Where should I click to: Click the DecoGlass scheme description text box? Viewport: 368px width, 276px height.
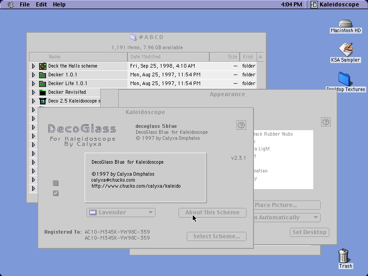pos(145,178)
